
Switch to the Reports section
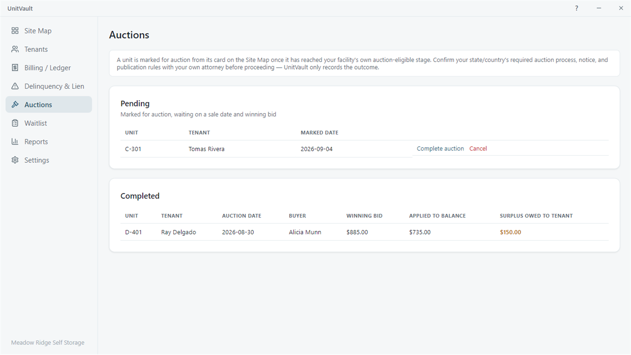(49, 142)
